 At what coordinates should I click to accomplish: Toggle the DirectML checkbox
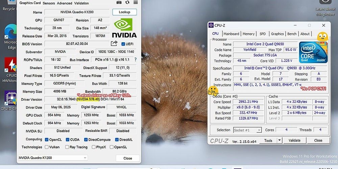click(x=117, y=140)
